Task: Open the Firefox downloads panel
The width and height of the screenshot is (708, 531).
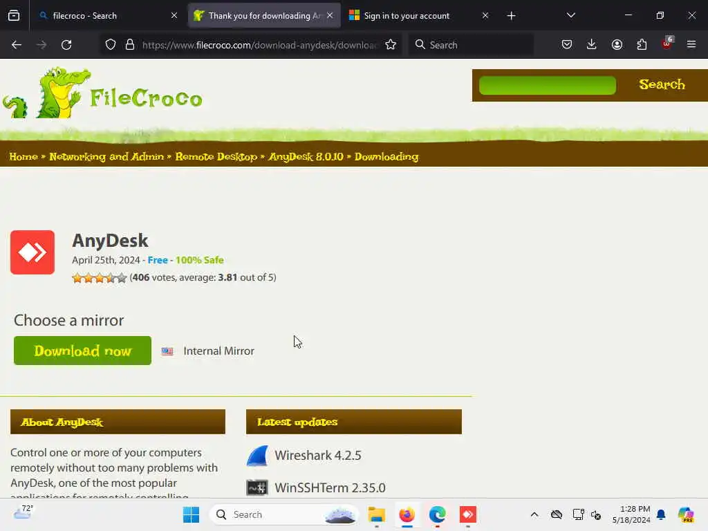Action: [592, 44]
